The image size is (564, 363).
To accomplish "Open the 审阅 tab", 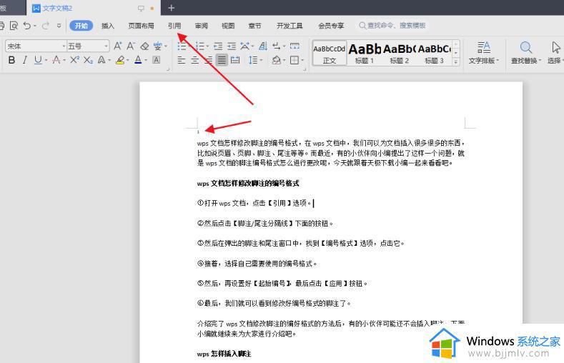I will coord(202,26).
